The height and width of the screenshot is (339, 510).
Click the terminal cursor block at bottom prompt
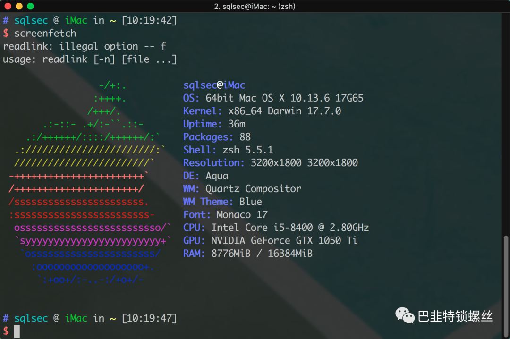(17, 331)
